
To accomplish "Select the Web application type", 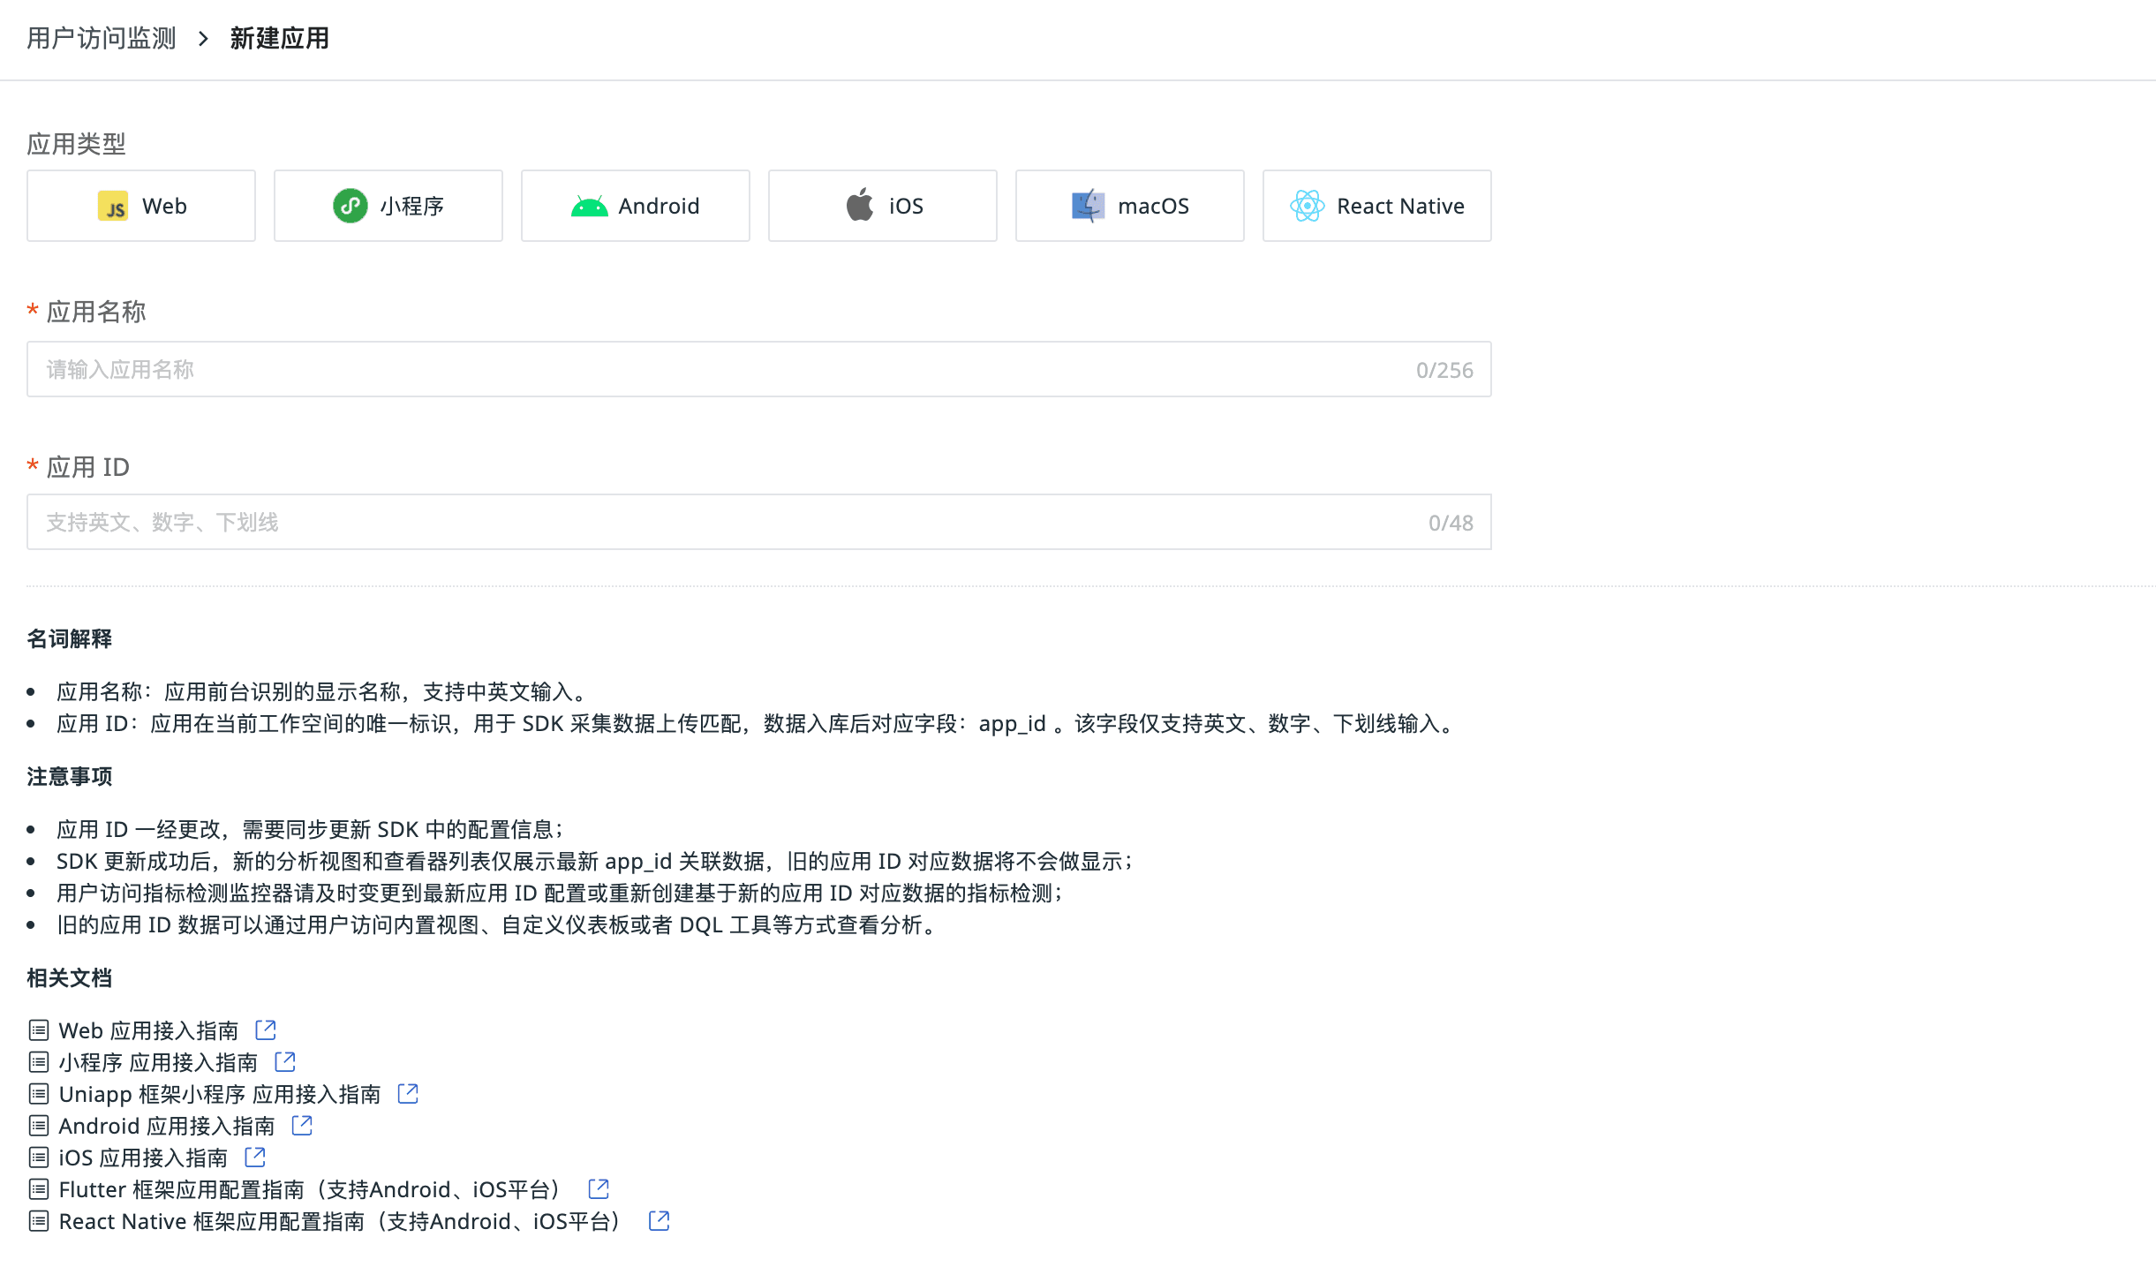I will pyautogui.click(x=141, y=206).
